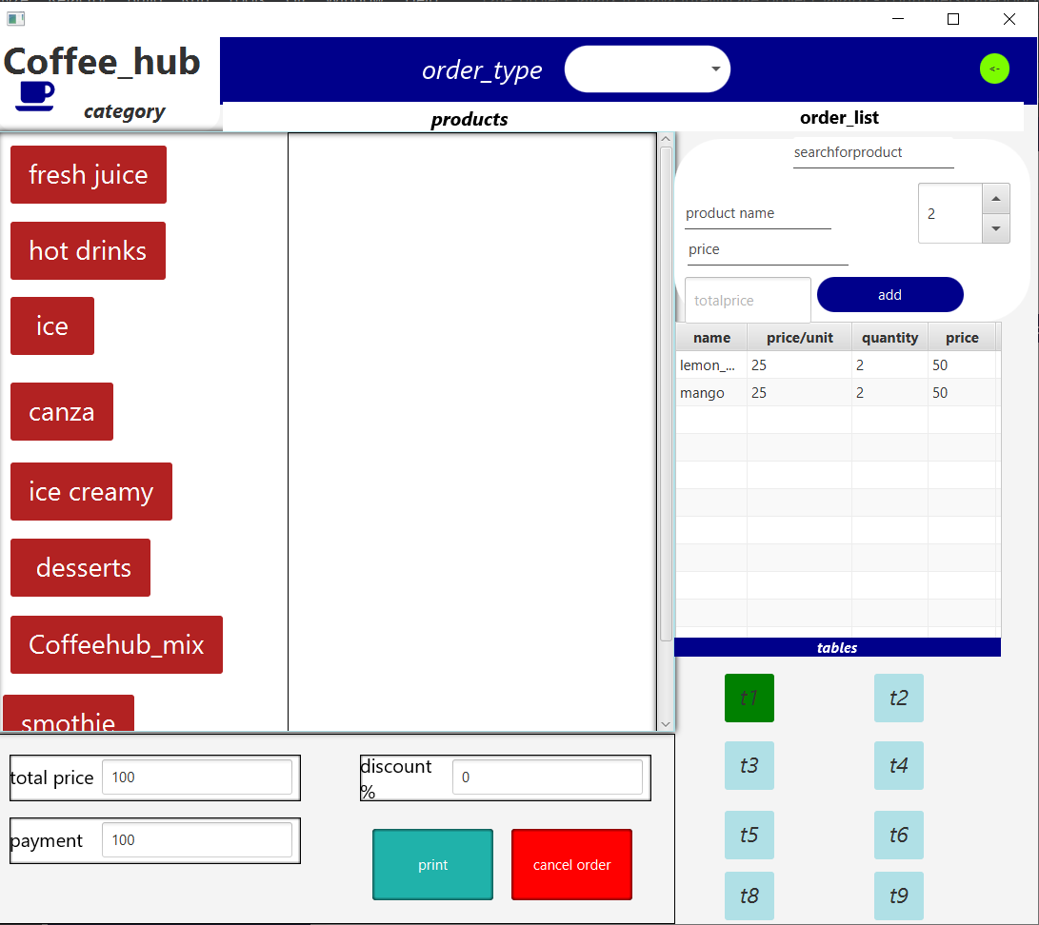
Task: Select table t4
Action: (x=898, y=765)
